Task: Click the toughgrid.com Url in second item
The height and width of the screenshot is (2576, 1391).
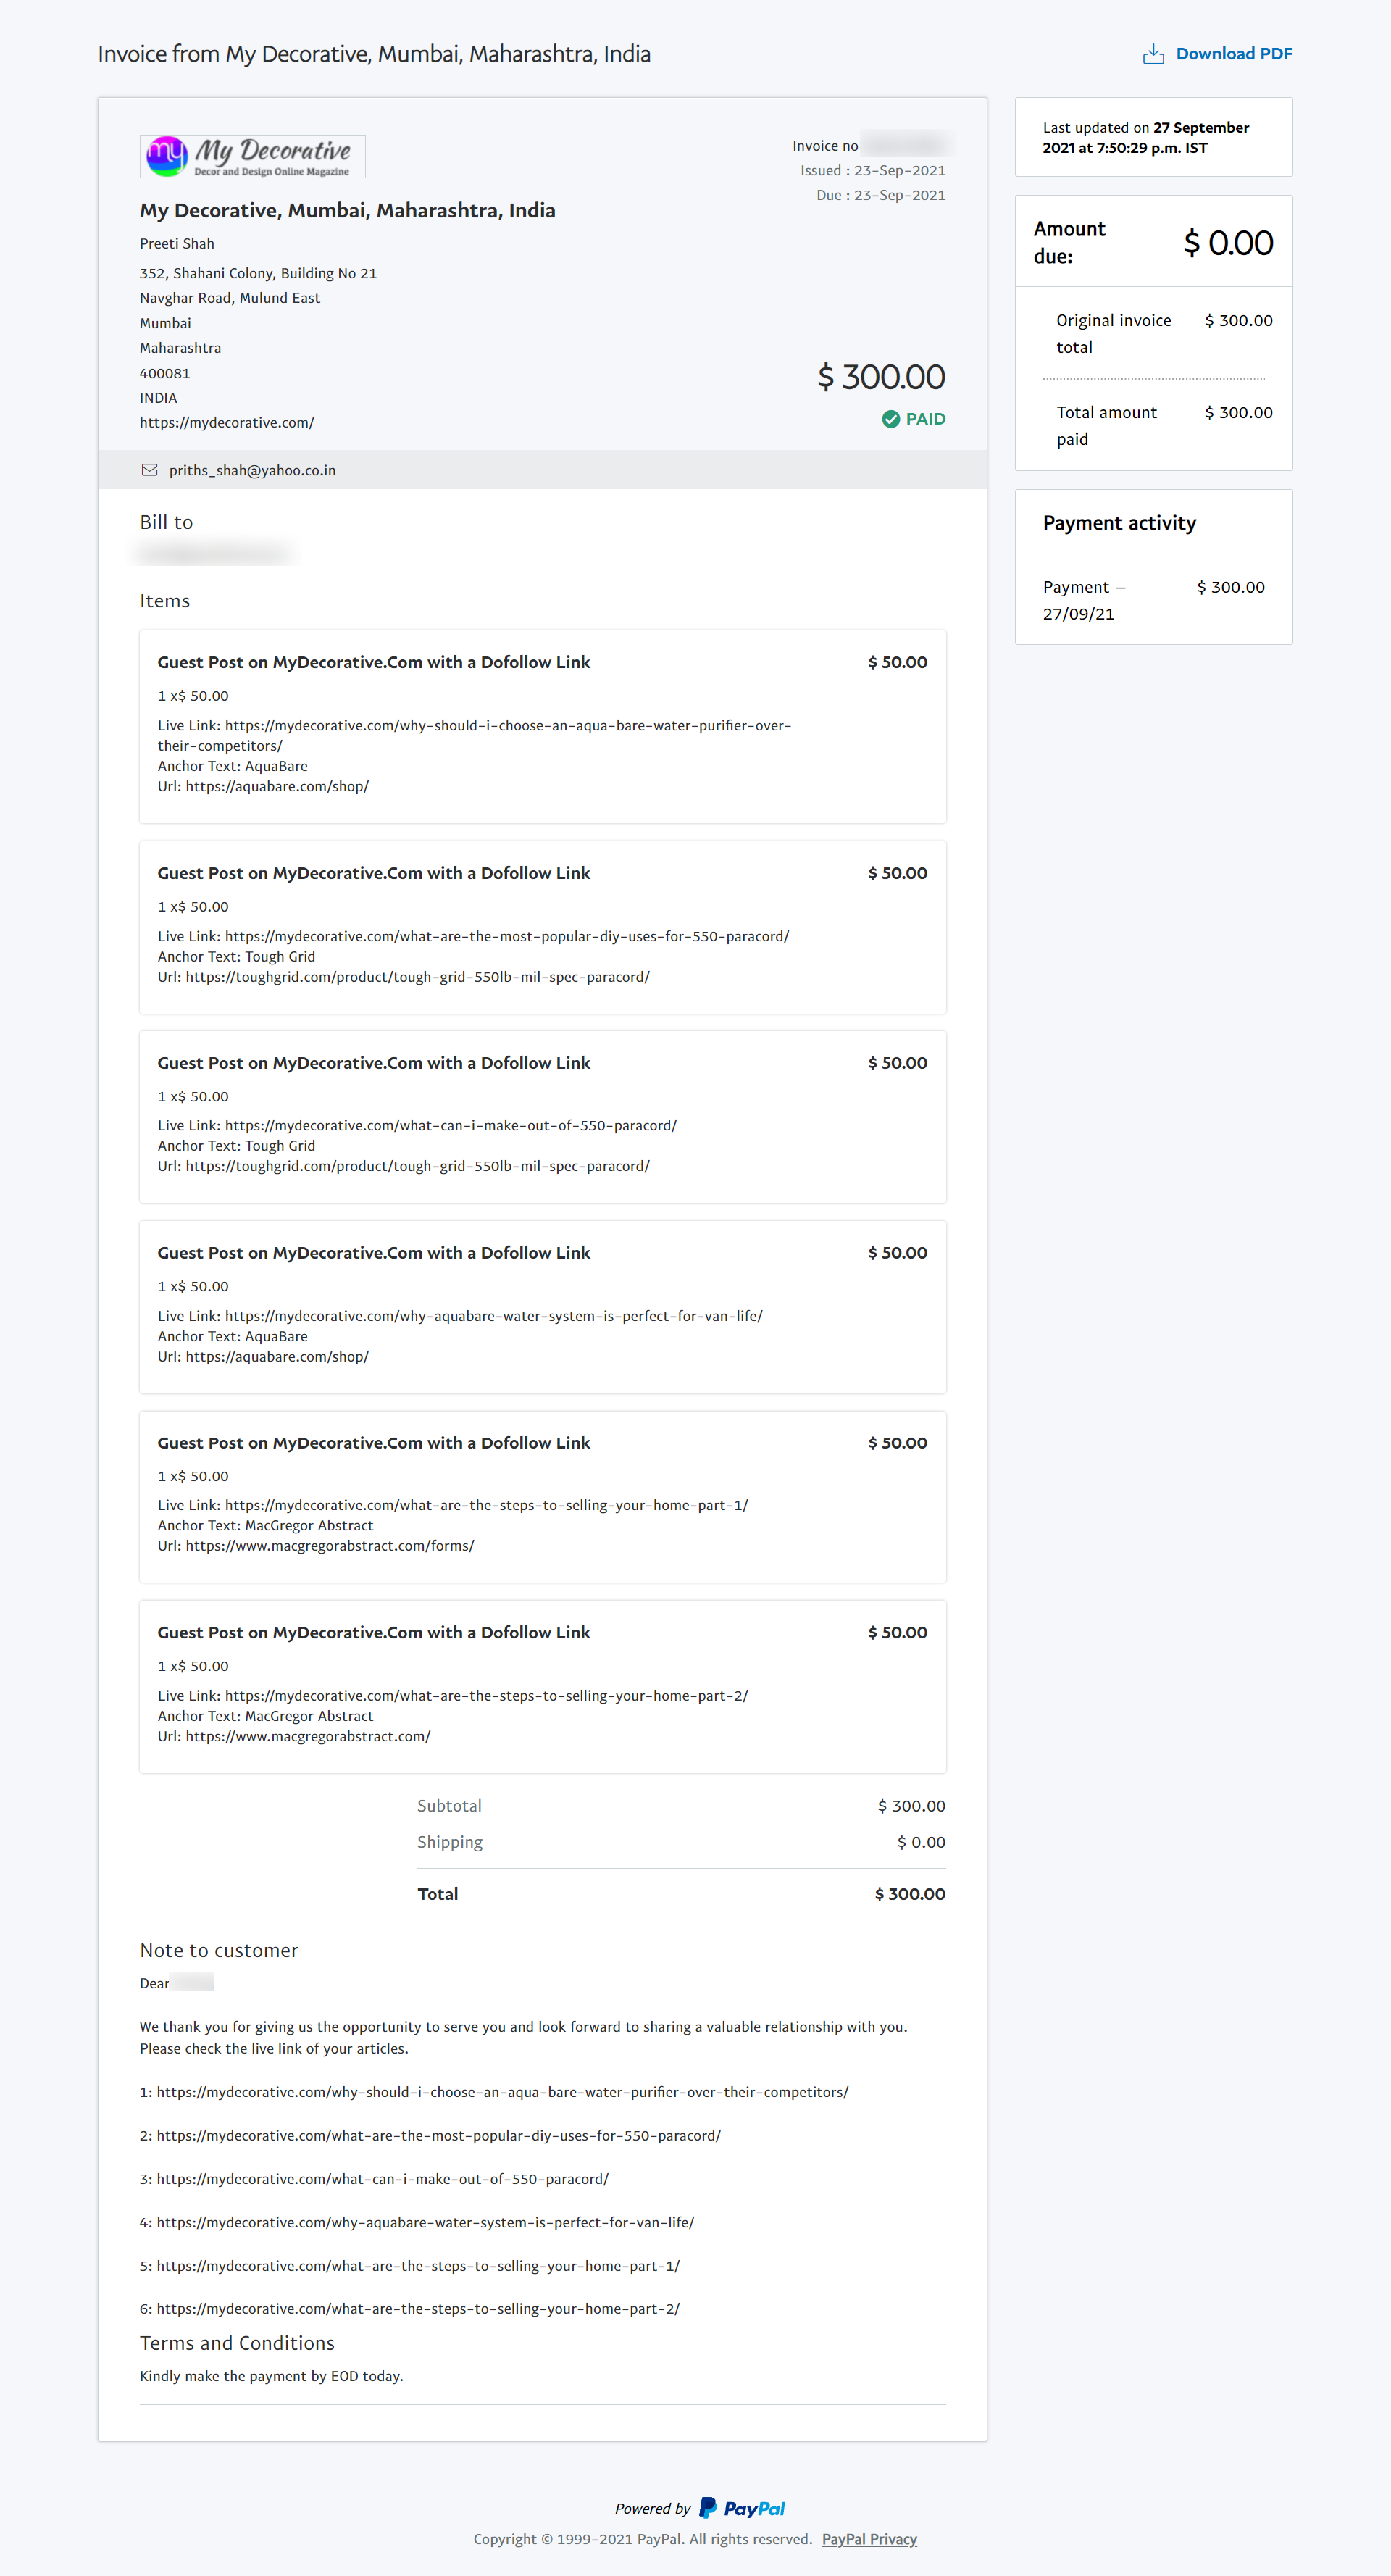Action: pyautogui.click(x=416, y=977)
